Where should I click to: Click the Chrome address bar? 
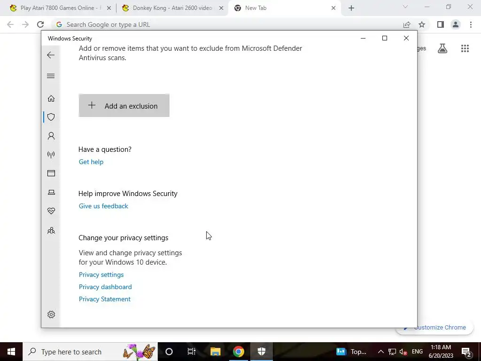[x=227, y=24]
